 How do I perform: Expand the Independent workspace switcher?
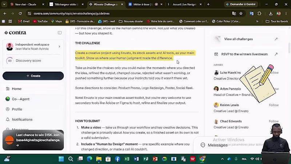coord(33,47)
